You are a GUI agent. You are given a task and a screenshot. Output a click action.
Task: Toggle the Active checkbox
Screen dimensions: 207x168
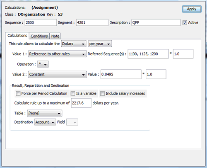tap(185, 22)
